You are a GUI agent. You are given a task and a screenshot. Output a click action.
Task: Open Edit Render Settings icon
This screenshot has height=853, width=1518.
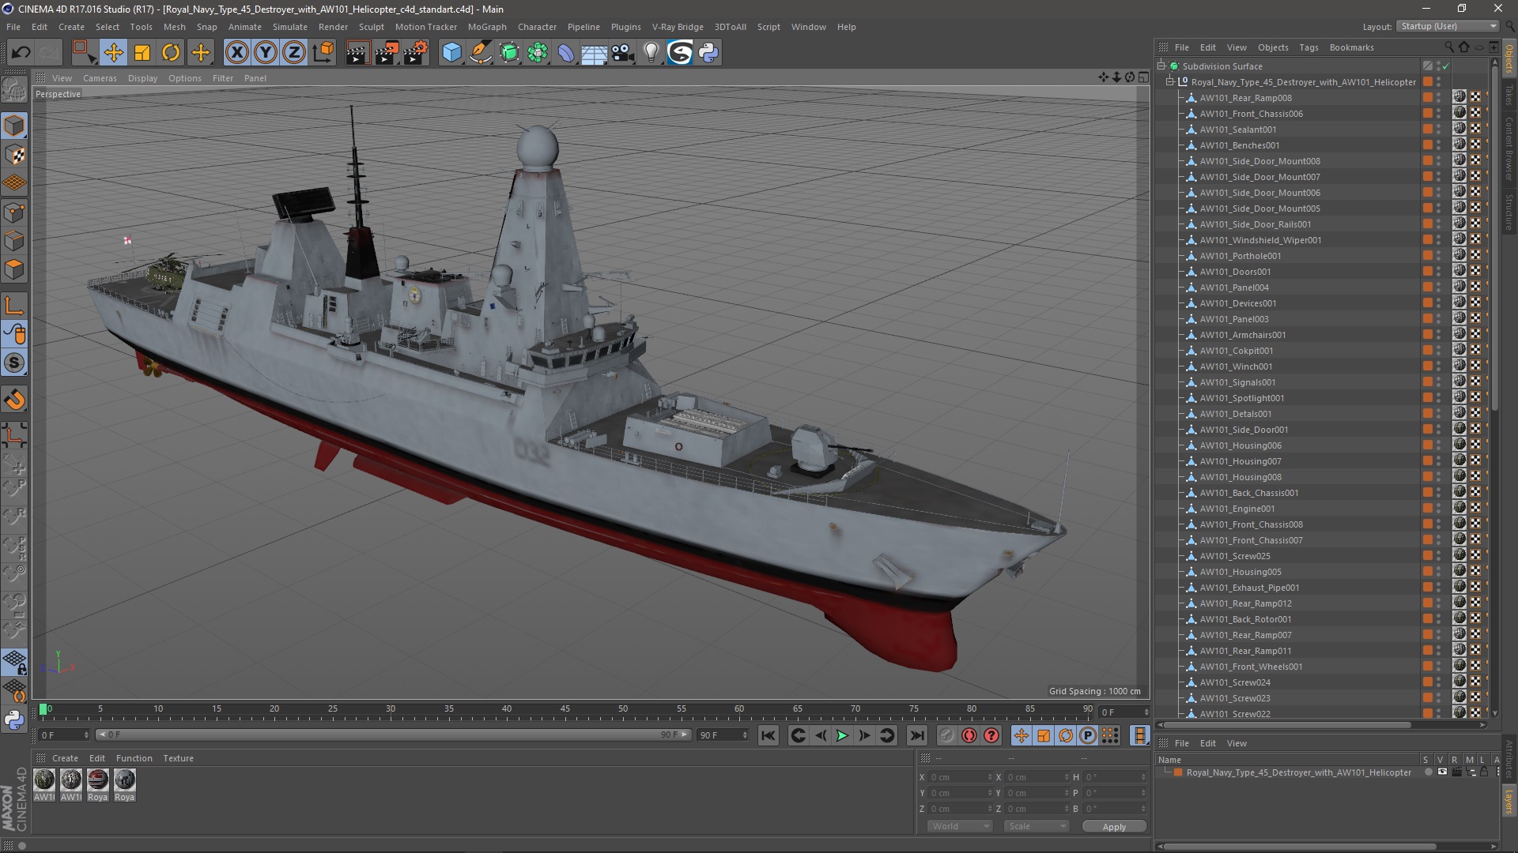coord(416,53)
